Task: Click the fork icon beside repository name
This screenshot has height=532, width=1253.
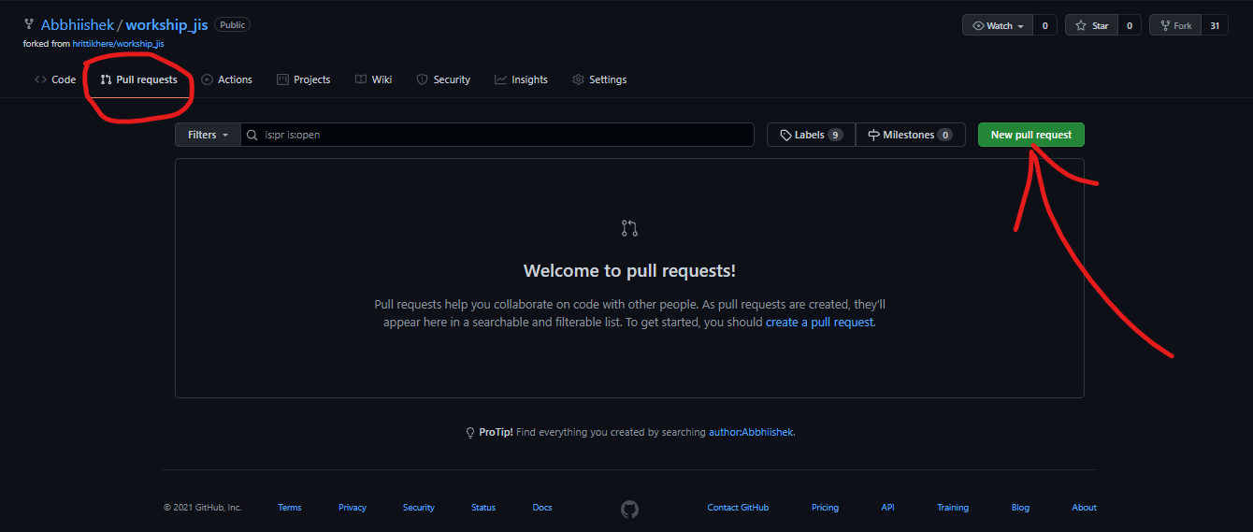Action: 29,25
